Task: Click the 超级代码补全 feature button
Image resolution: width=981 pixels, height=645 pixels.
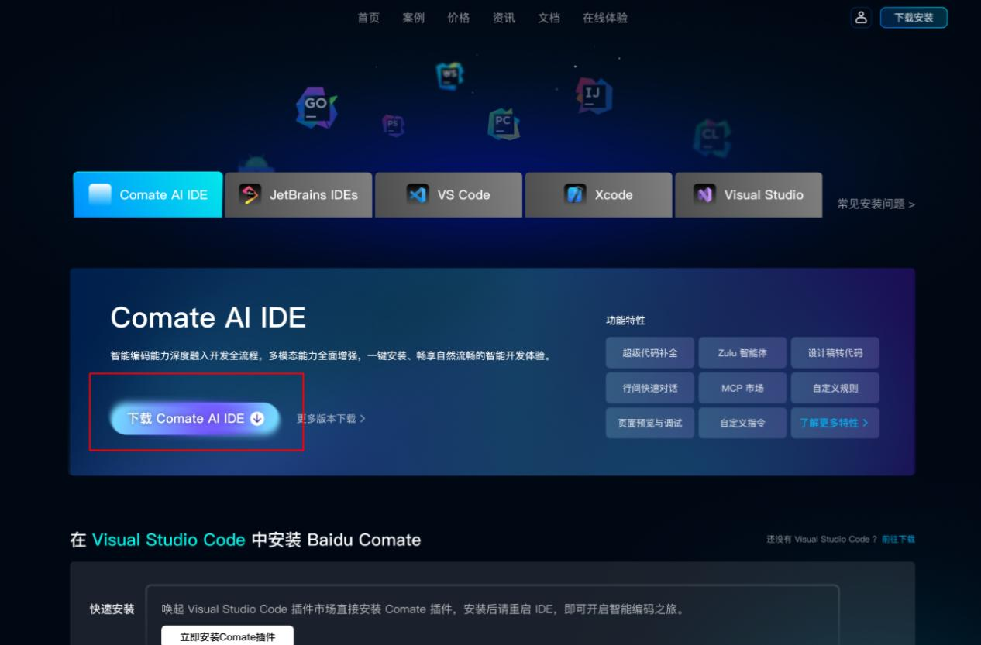Action: pyautogui.click(x=650, y=352)
